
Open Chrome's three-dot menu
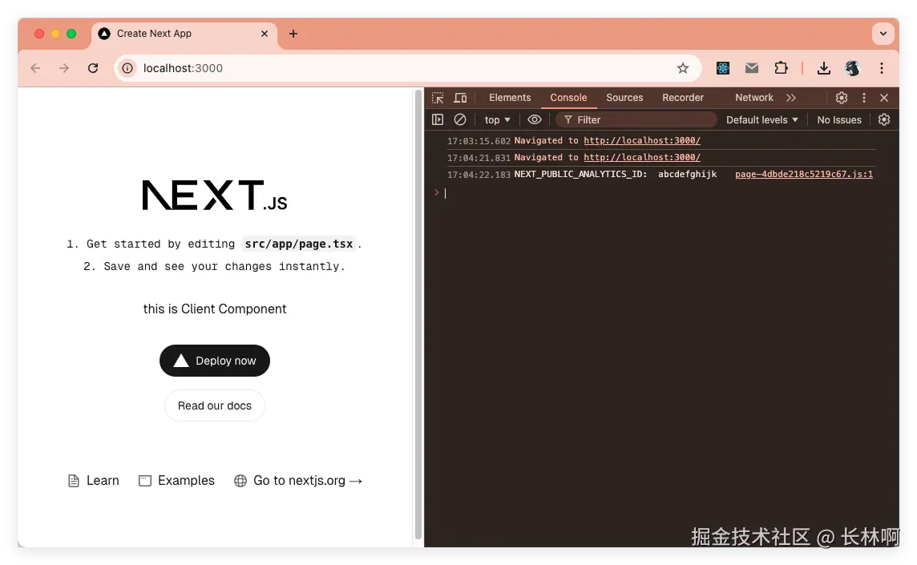[881, 68]
